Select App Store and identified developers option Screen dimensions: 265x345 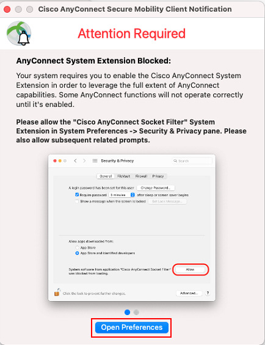77,253
